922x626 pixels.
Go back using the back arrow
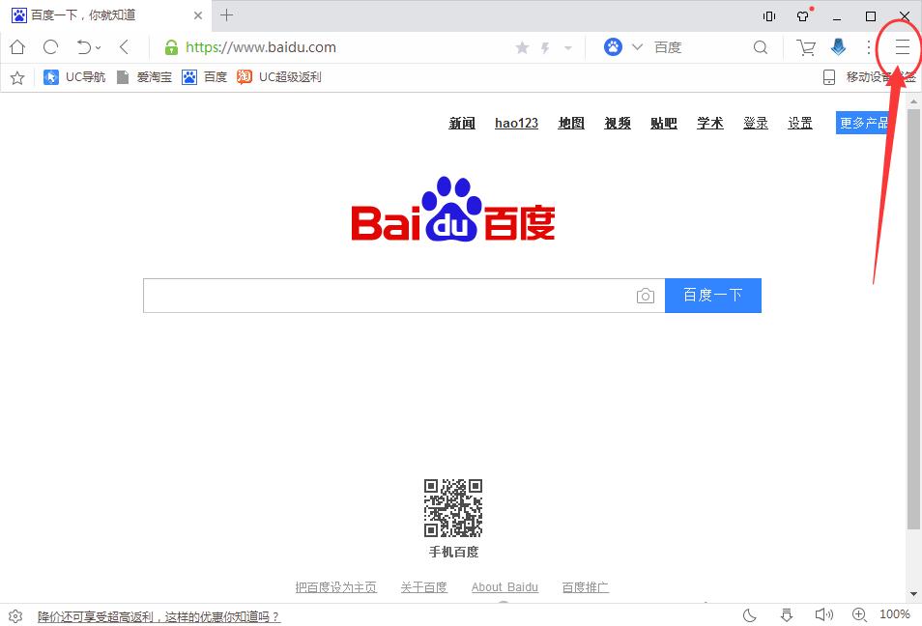click(124, 47)
